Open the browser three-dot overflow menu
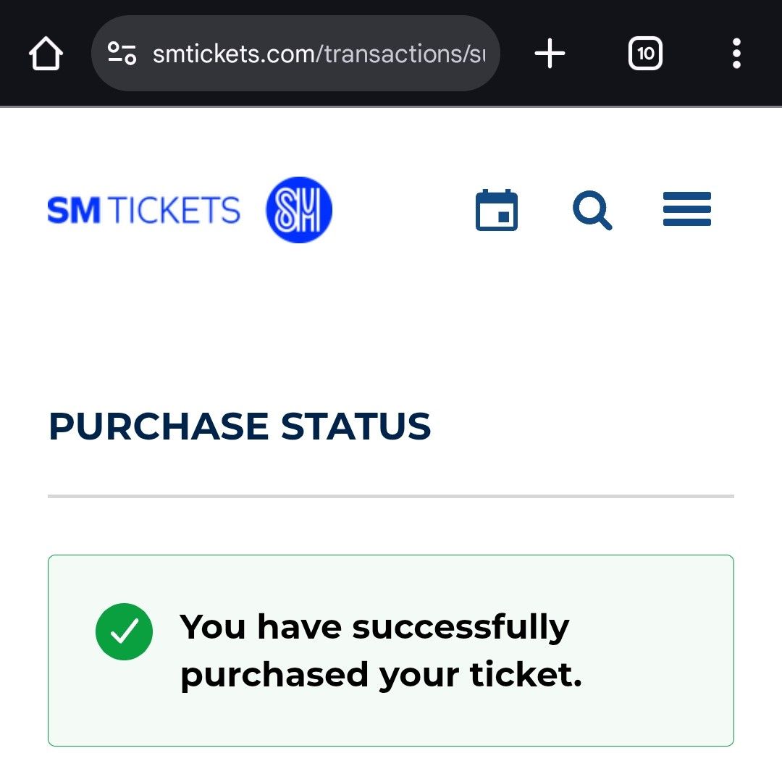Viewport: 782px width, 782px height. coord(736,54)
